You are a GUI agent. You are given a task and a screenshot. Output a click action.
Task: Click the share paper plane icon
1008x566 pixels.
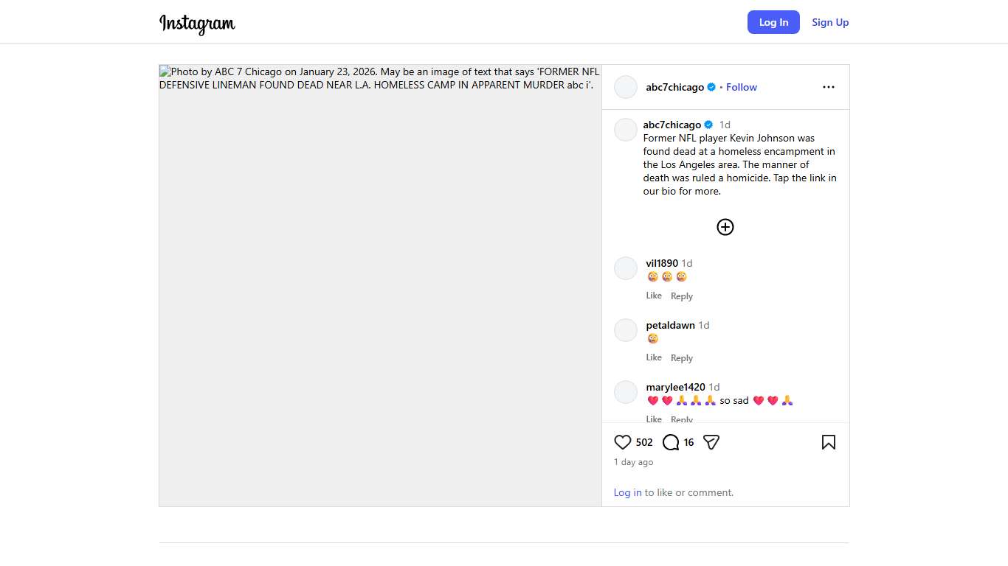pos(711,442)
